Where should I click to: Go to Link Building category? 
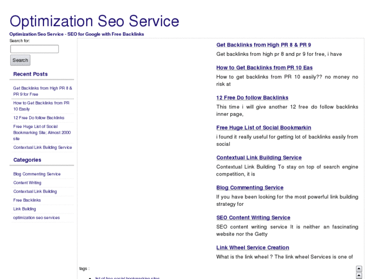click(x=25, y=209)
